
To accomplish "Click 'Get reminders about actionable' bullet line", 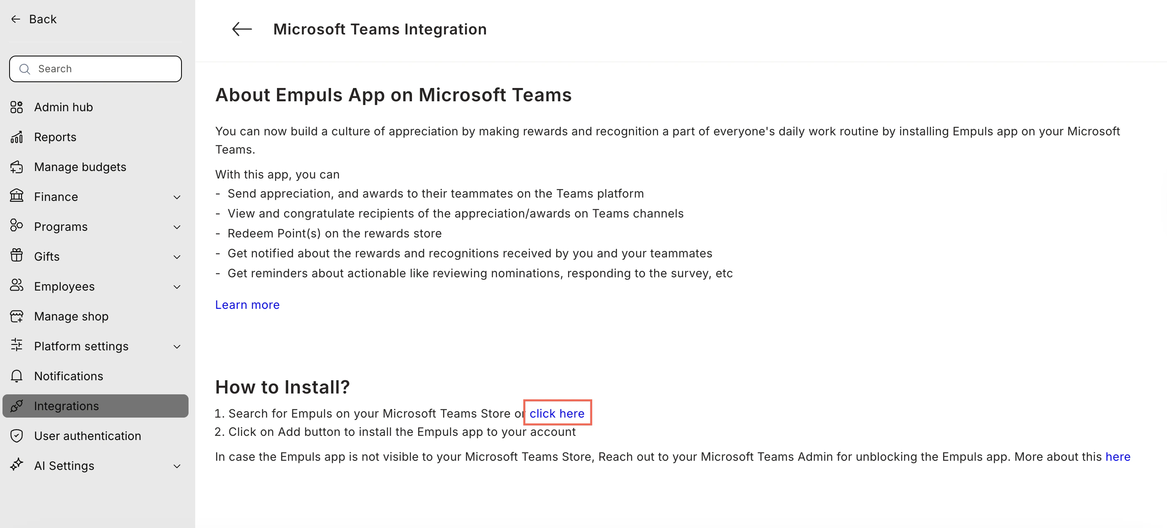I will [x=480, y=274].
